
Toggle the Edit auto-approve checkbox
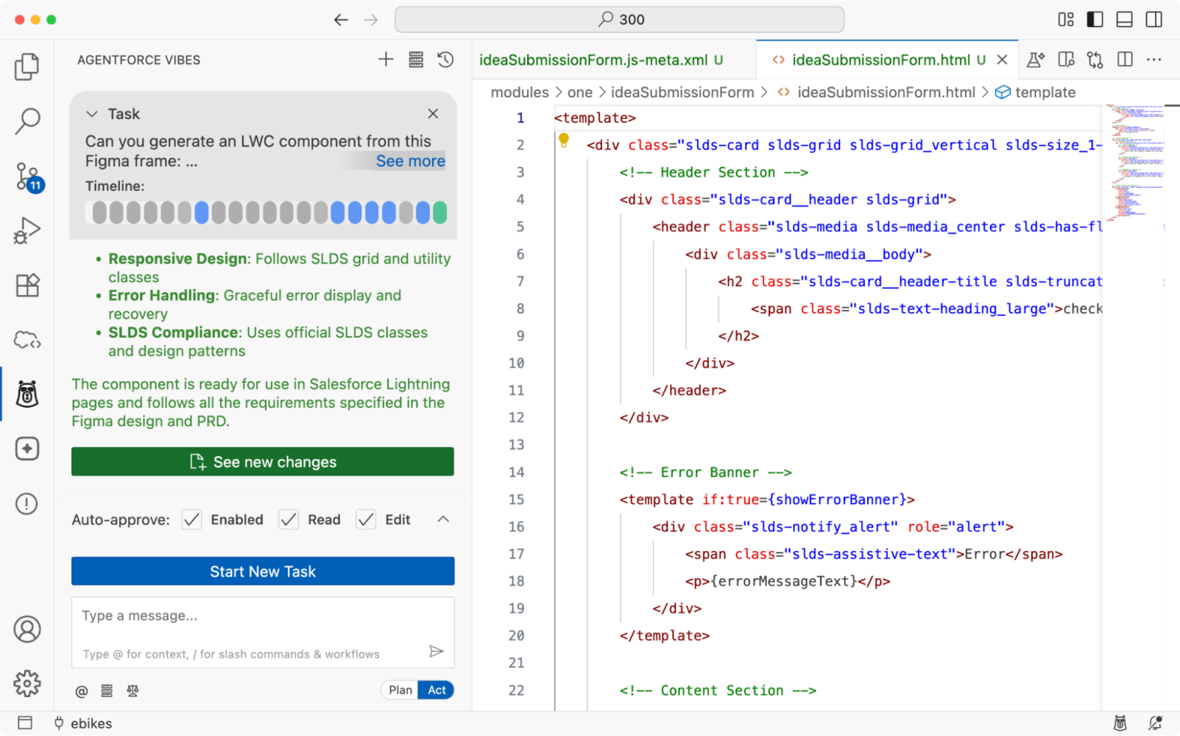tap(366, 519)
